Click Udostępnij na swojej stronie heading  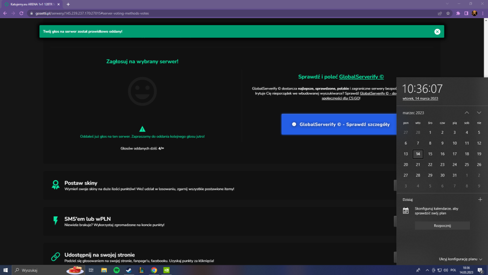100,255
